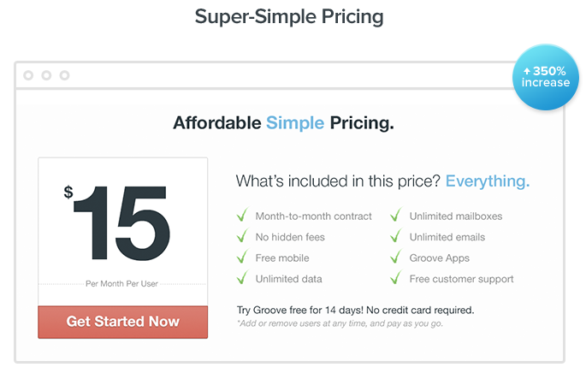Click checkmark beside Month-to-month contract
The height and width of the screenshot is (379, 586).
(243, 215)
